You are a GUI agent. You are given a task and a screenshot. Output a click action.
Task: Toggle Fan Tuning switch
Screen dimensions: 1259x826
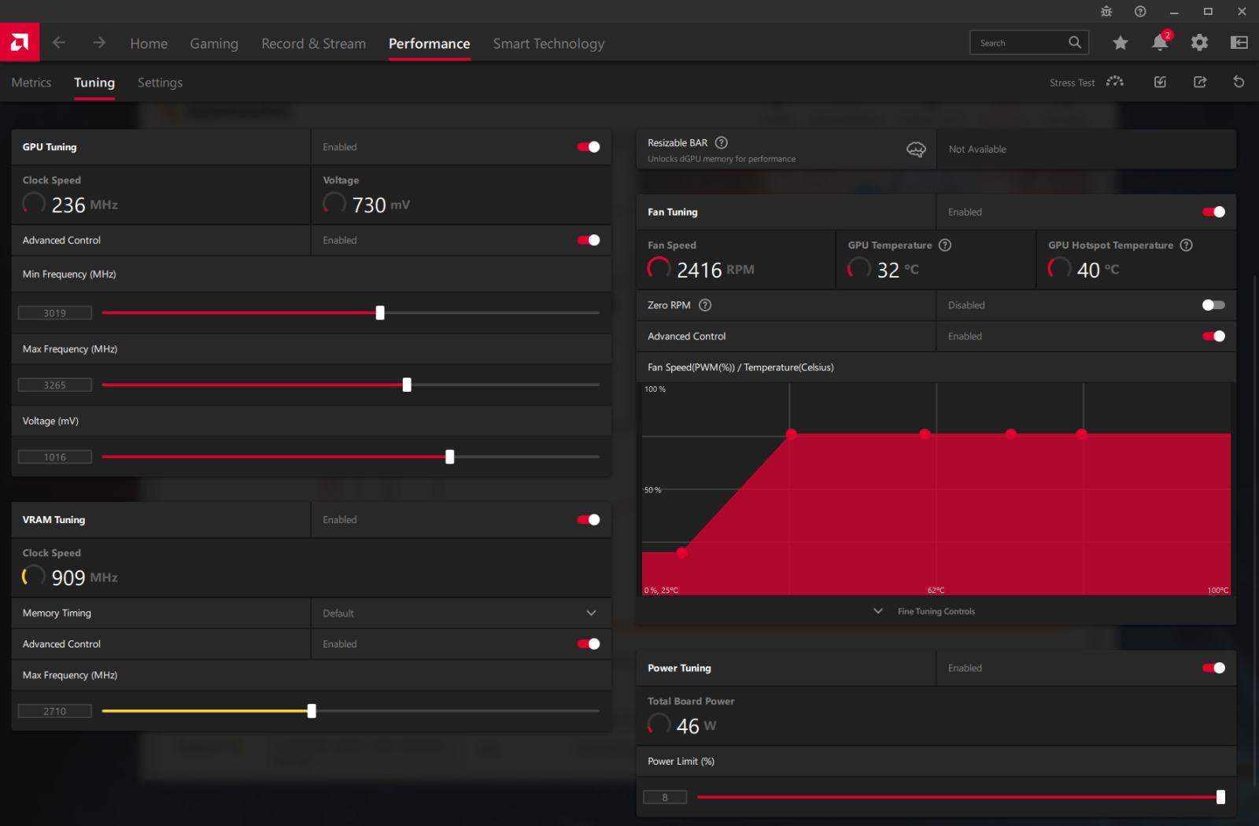(x=1214, y=212)
